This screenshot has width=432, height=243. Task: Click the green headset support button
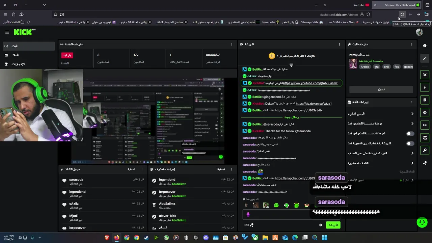pos(422,222)
